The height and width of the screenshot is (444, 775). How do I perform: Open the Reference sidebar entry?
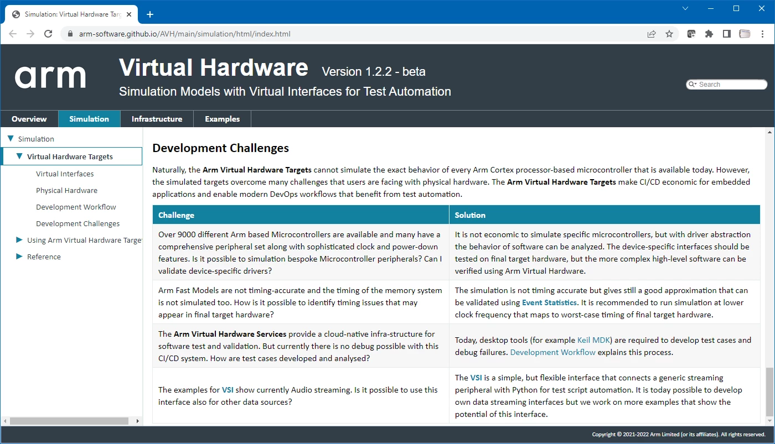tap(44, 257)
